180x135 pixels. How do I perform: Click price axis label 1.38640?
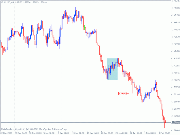[x=176, y=102]
